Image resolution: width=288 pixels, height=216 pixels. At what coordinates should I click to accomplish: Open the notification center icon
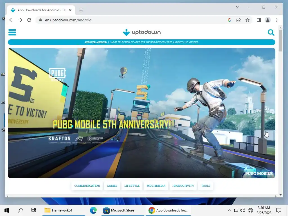279,210
